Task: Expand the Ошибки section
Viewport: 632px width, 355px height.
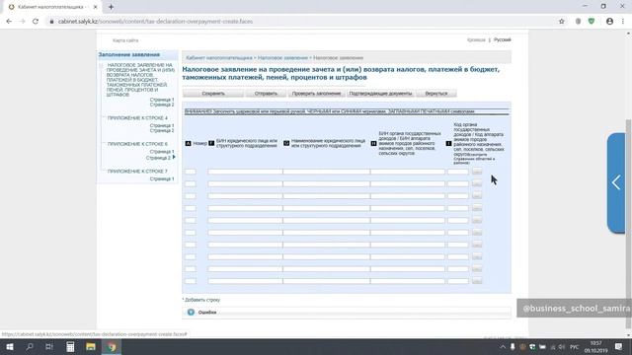Action: coord(191,313)
